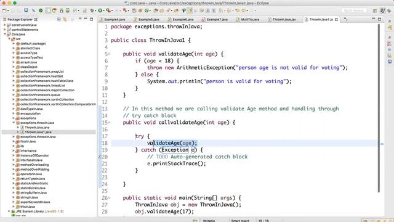Switch to the Debug perspective icon
This screenshot has width=394, height=222.
(x=388, y=10)
